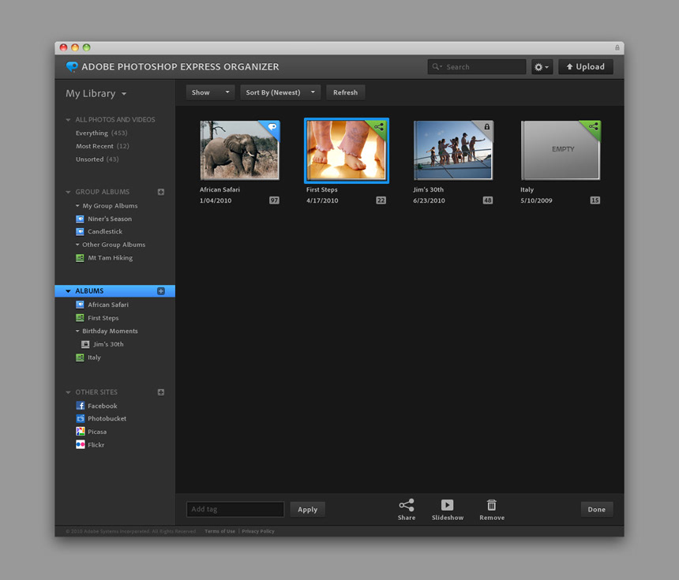The width and height of the screenshot is (679, 580).
Task: Collapse the Albums section
Action: [68, 291]
